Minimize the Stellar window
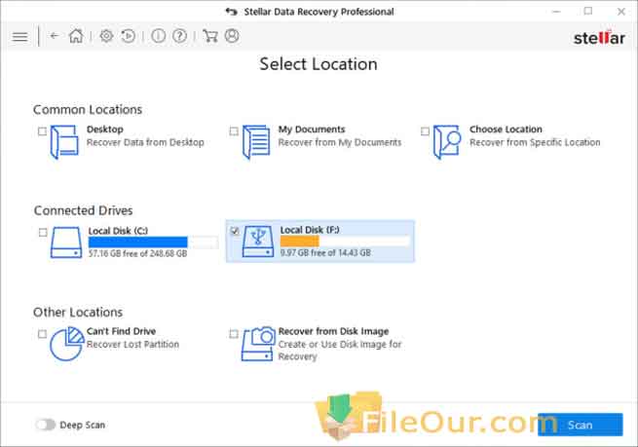The width and height of the screenshot is (638, 447). pos(556,12)
